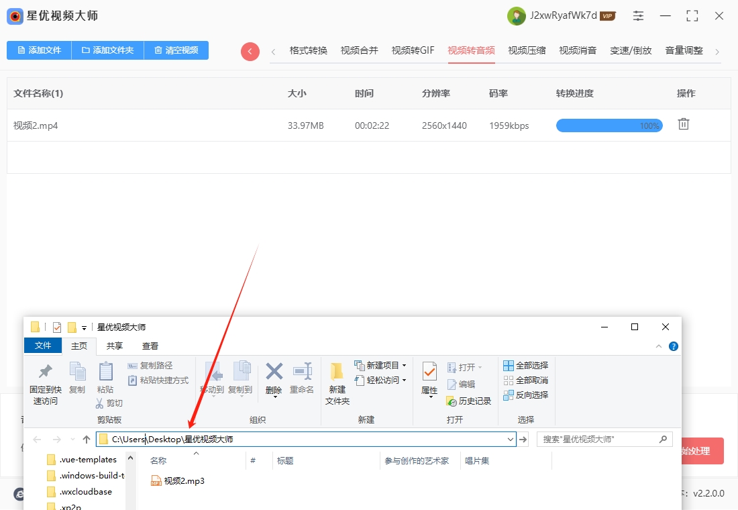Click the 添加文件夹 button
Image resolution: width=738 pixels, height=510 pixels.
pos(108,50)
